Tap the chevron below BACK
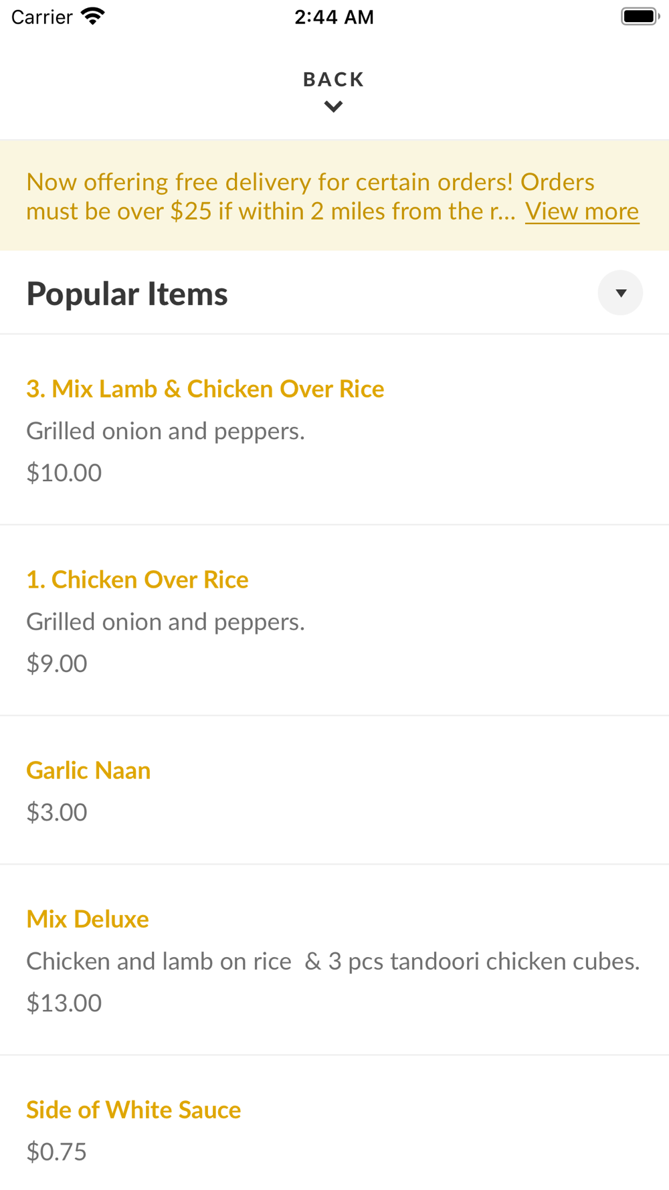 tap(333, 106)
